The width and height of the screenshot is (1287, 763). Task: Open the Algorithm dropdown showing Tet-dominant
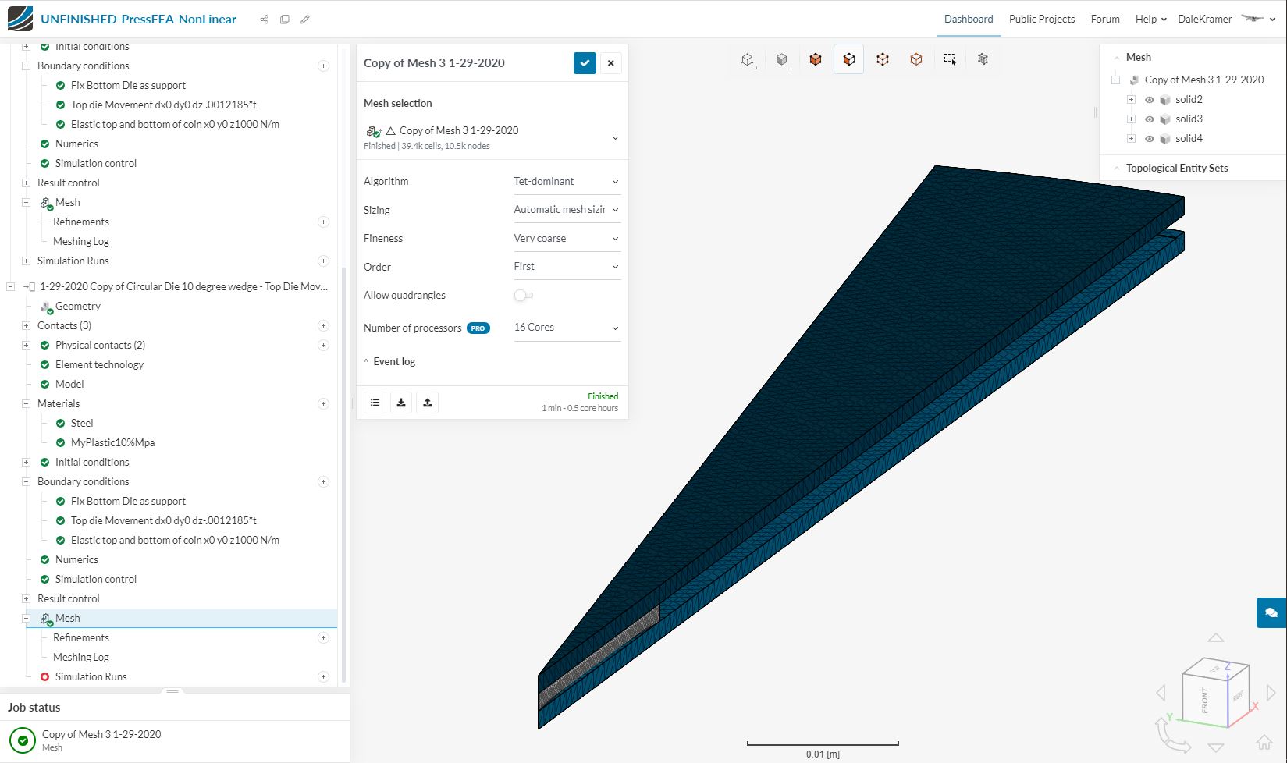point(567,182)
